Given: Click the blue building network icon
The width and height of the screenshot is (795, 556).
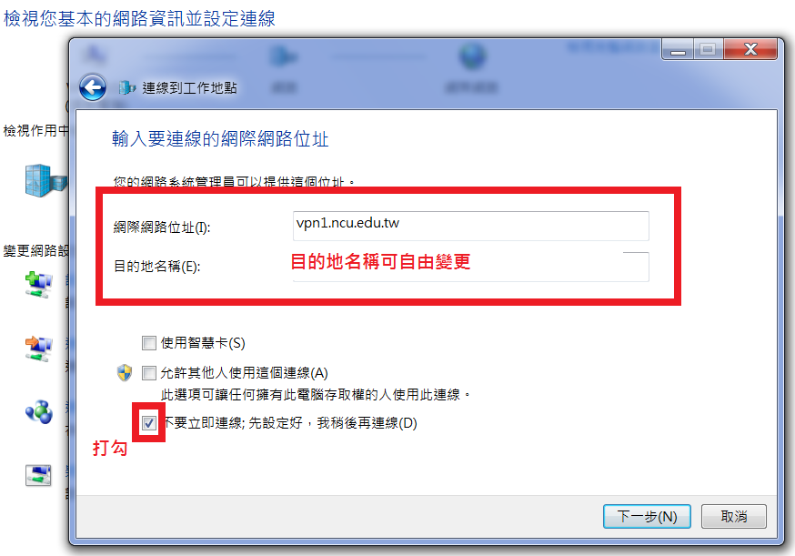Looking at the screenshot, I should coord(45,180).
